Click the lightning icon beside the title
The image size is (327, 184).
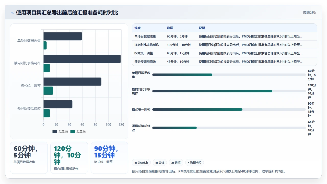(12, 13)
